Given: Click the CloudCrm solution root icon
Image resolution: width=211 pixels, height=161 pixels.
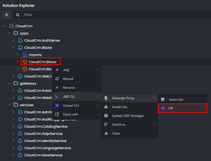Looking at the screenshot, I should click(x=11, y=26).
